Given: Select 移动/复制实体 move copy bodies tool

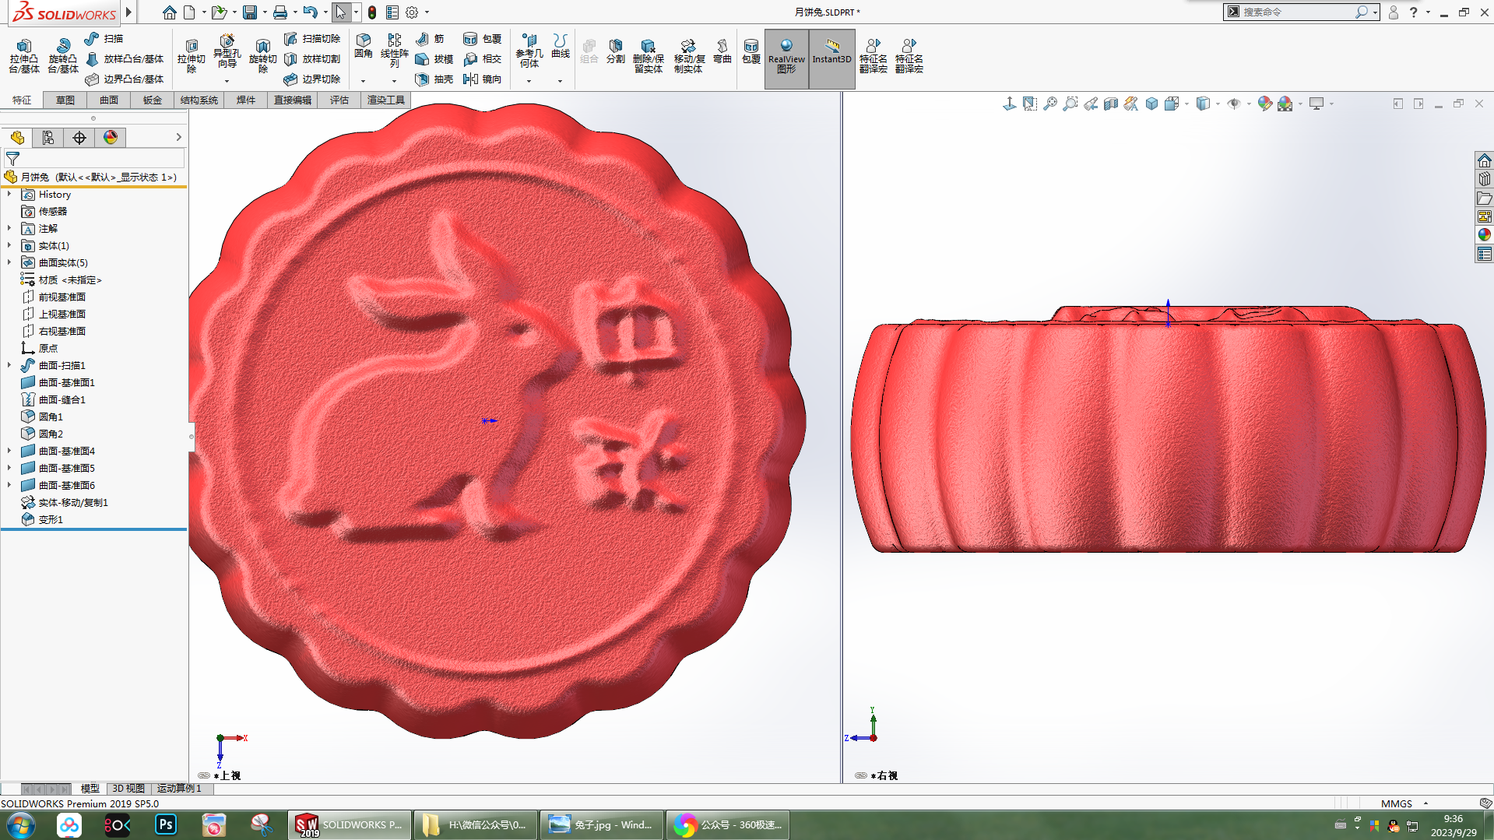Looking at the screenshot, I should pos(689,56).
